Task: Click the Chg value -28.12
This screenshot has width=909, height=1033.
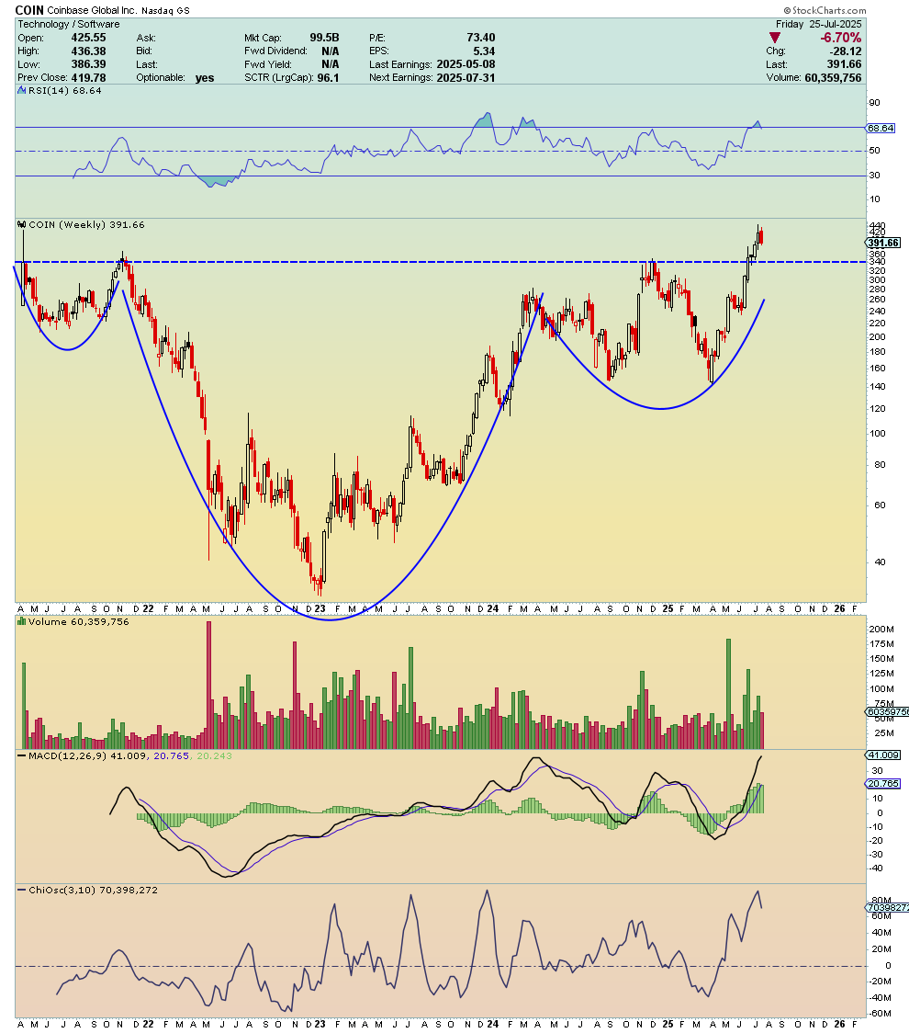Action: (x=846, y=51)
